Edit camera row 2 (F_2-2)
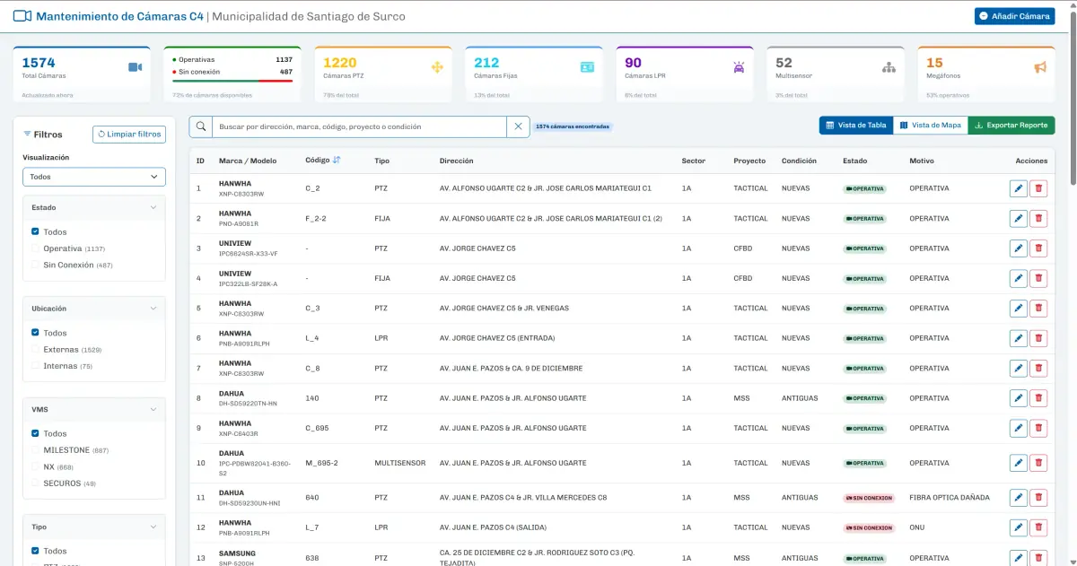Viewport: 1077px width, 566px height. [x=1018, y=218]
